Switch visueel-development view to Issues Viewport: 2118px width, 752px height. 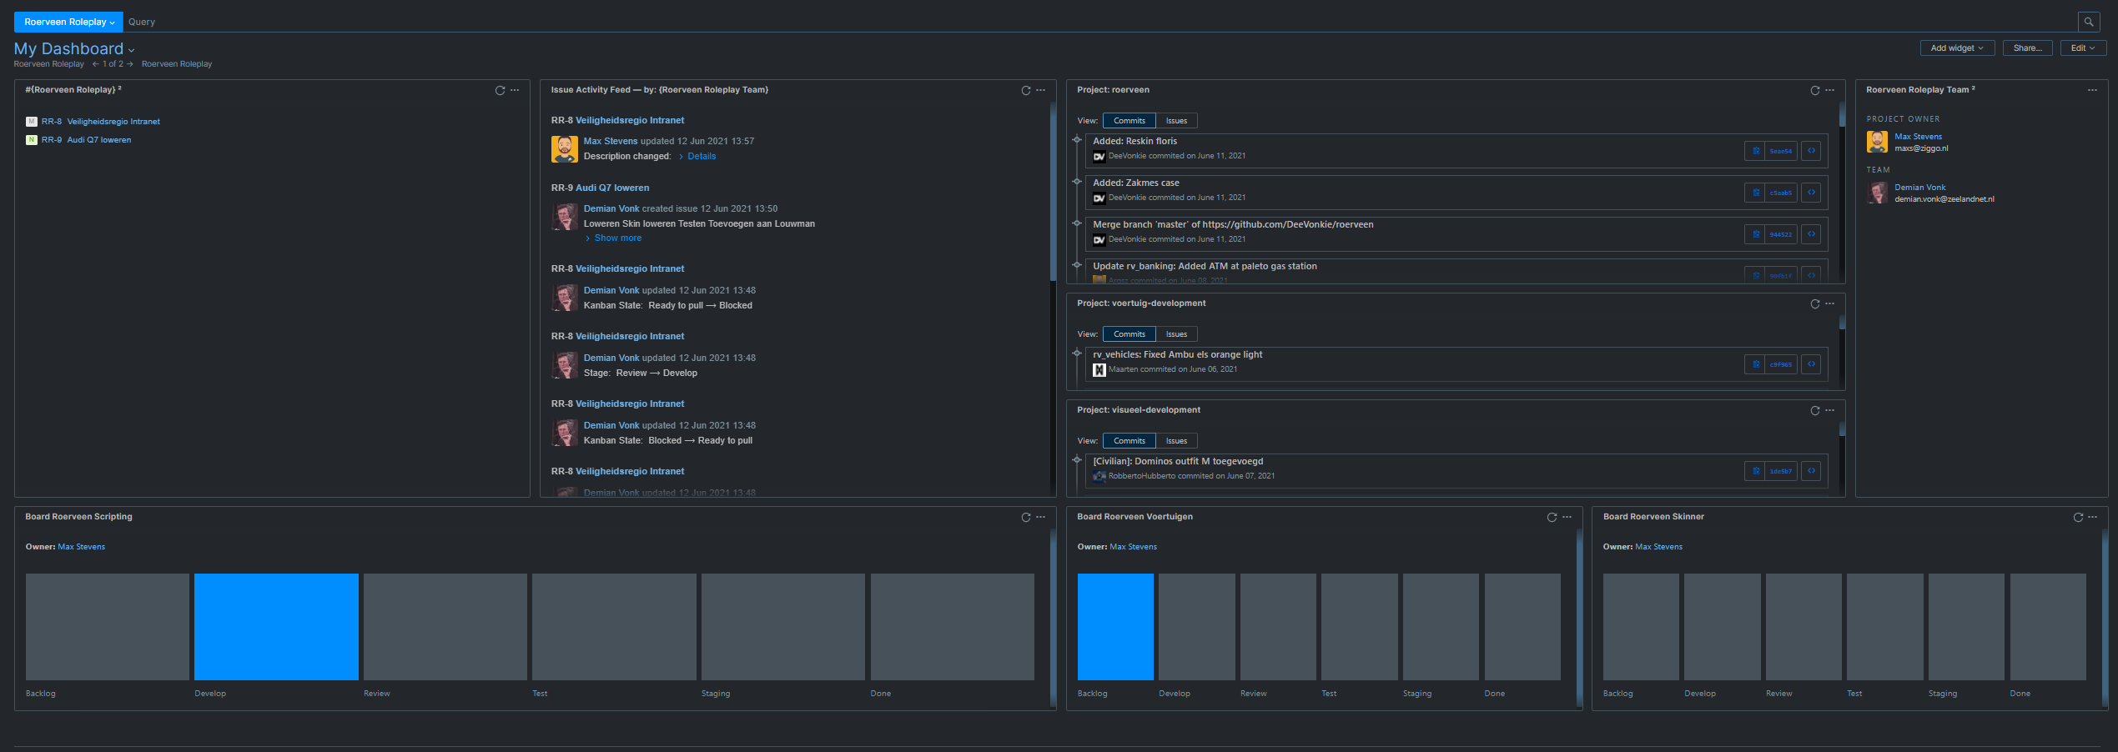[1176, 441]
